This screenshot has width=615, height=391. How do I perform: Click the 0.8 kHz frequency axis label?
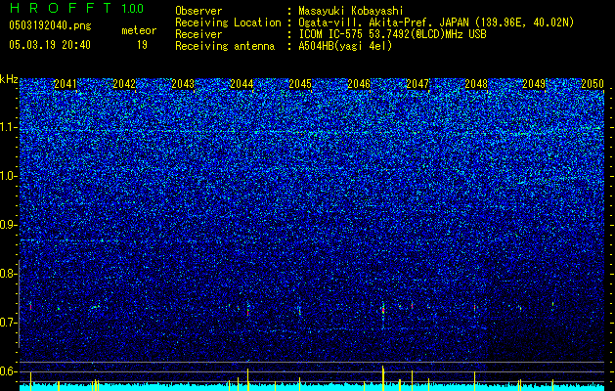pos(8,274)
